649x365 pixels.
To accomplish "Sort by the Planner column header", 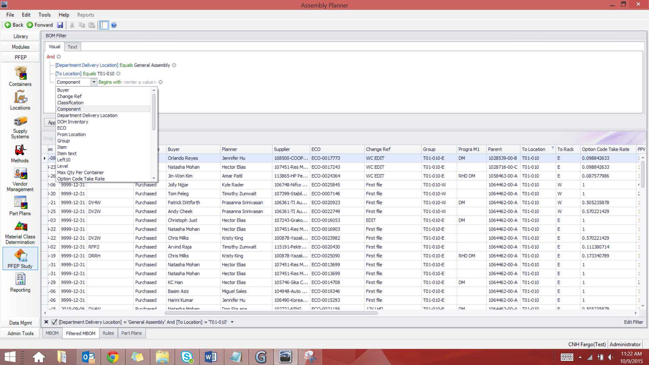I will coord(246,149).
